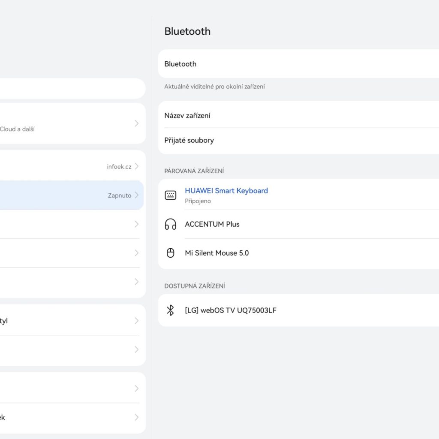Select the HUAWEI Smart Keyboard device name
The height and width of the screenshot is (439, 439).
coord(226,191)
